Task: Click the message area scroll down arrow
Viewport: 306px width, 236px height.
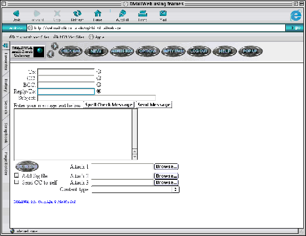Action: click(134, 156)
